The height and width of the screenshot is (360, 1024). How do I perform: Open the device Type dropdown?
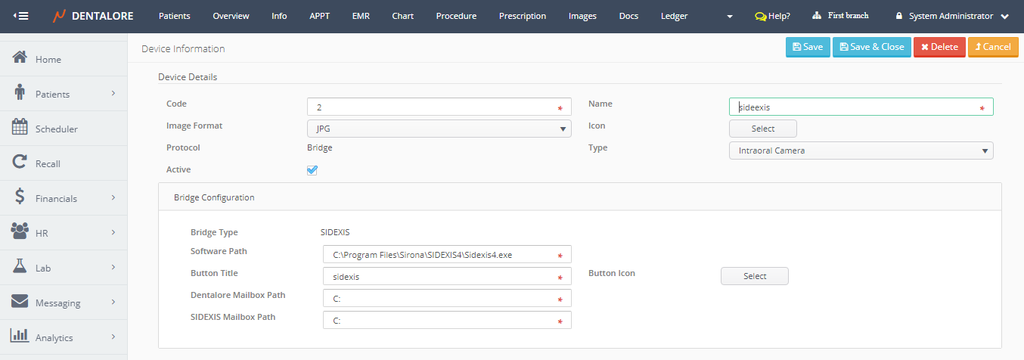[x=861, y=151]
